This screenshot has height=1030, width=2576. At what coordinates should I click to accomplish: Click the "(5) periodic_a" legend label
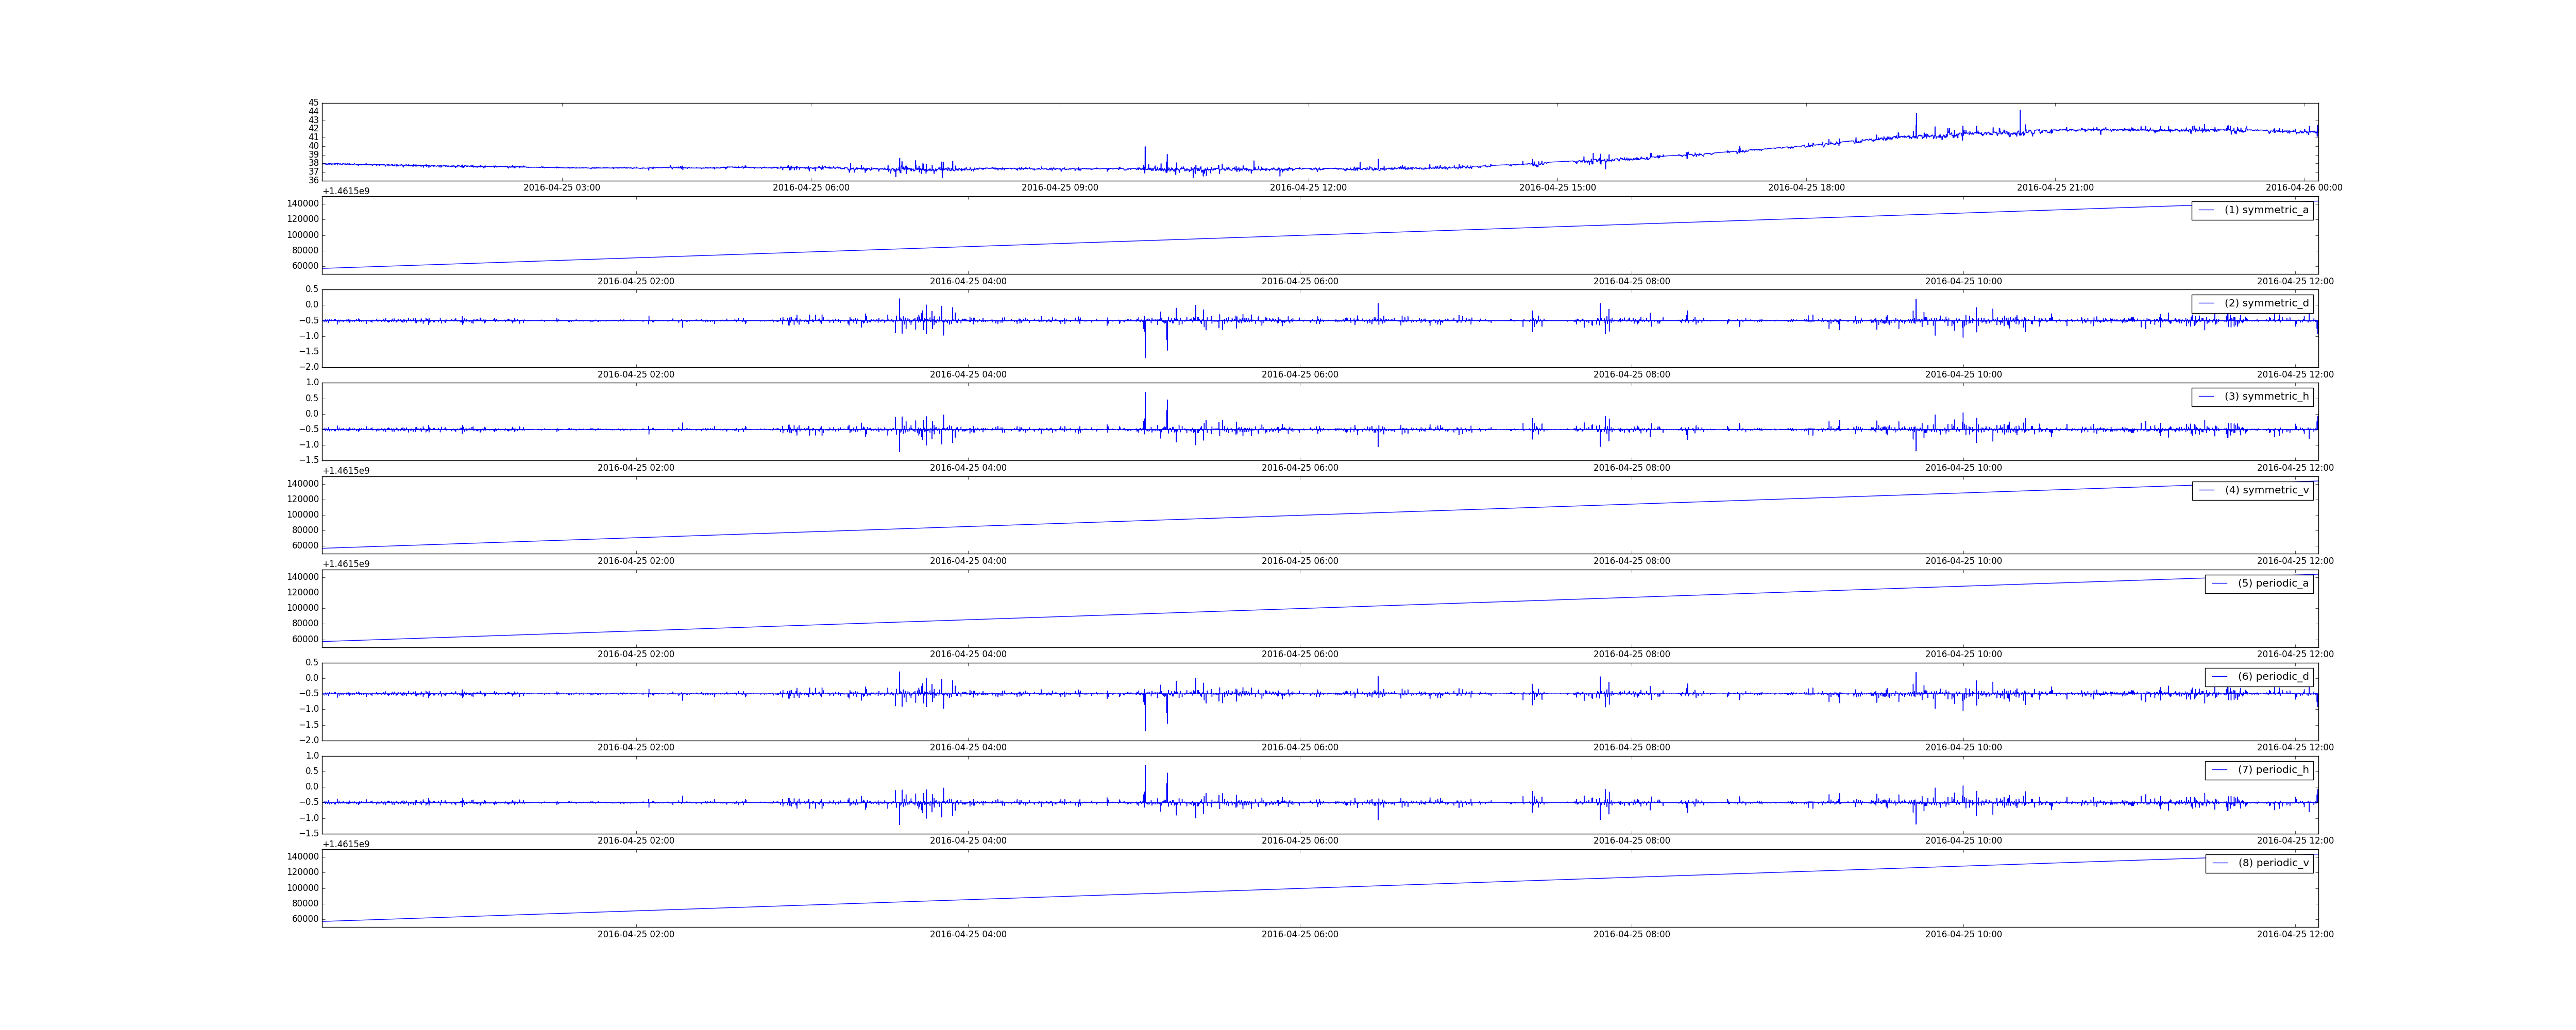[2273, 583]
